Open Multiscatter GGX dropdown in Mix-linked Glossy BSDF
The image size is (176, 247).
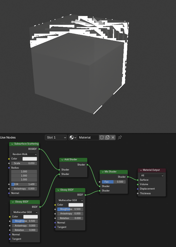pos(70,200)
